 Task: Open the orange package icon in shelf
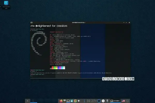(75, 101)
